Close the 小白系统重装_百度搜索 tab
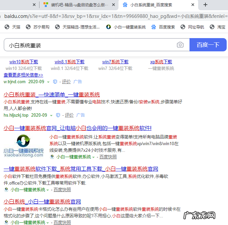228x225 pixels. pyautogui.click(x=193, y=5)
